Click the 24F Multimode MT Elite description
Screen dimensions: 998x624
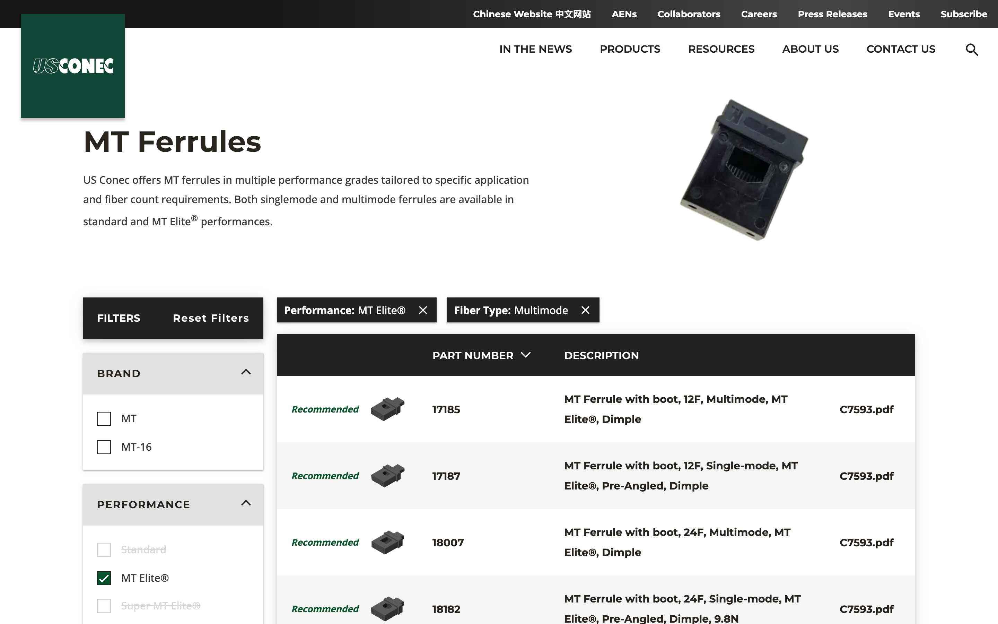pos(677,542)
